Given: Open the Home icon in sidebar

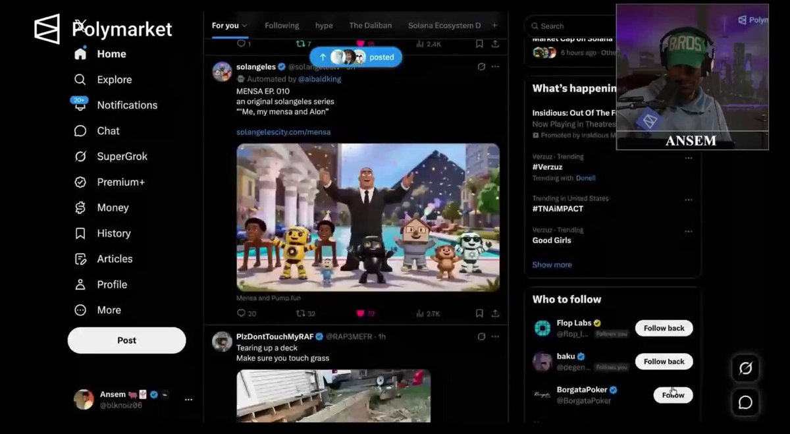Looking at the screenshot, I should tap(80, 54).
